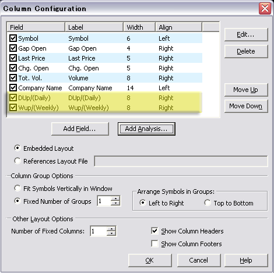Screen dimensions: 274x273
Task: Click the Align column header
Action: [178, 27]
